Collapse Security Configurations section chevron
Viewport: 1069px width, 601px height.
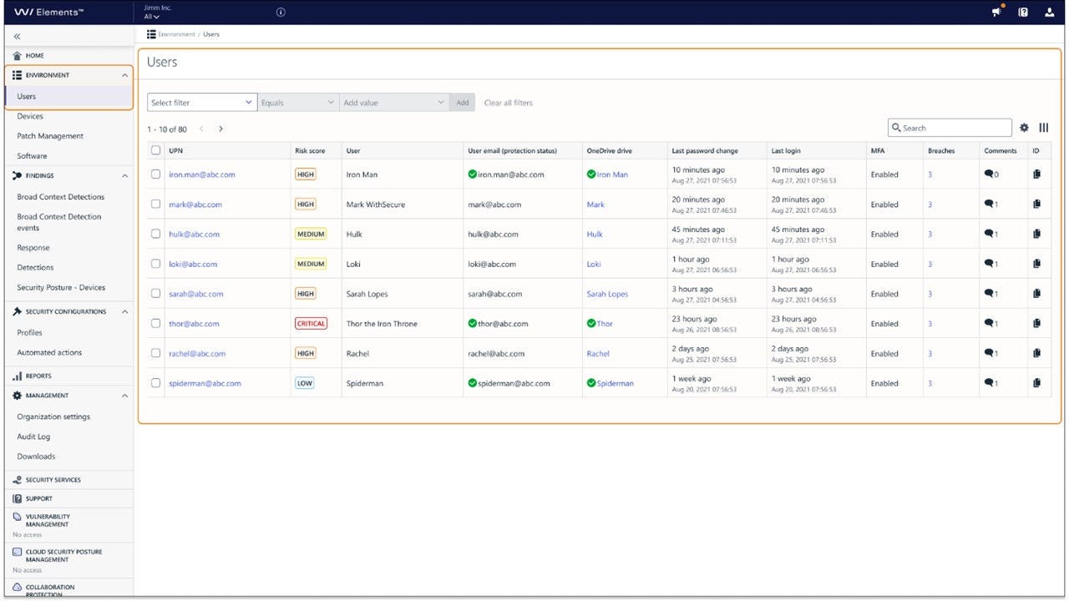[124, 312]
